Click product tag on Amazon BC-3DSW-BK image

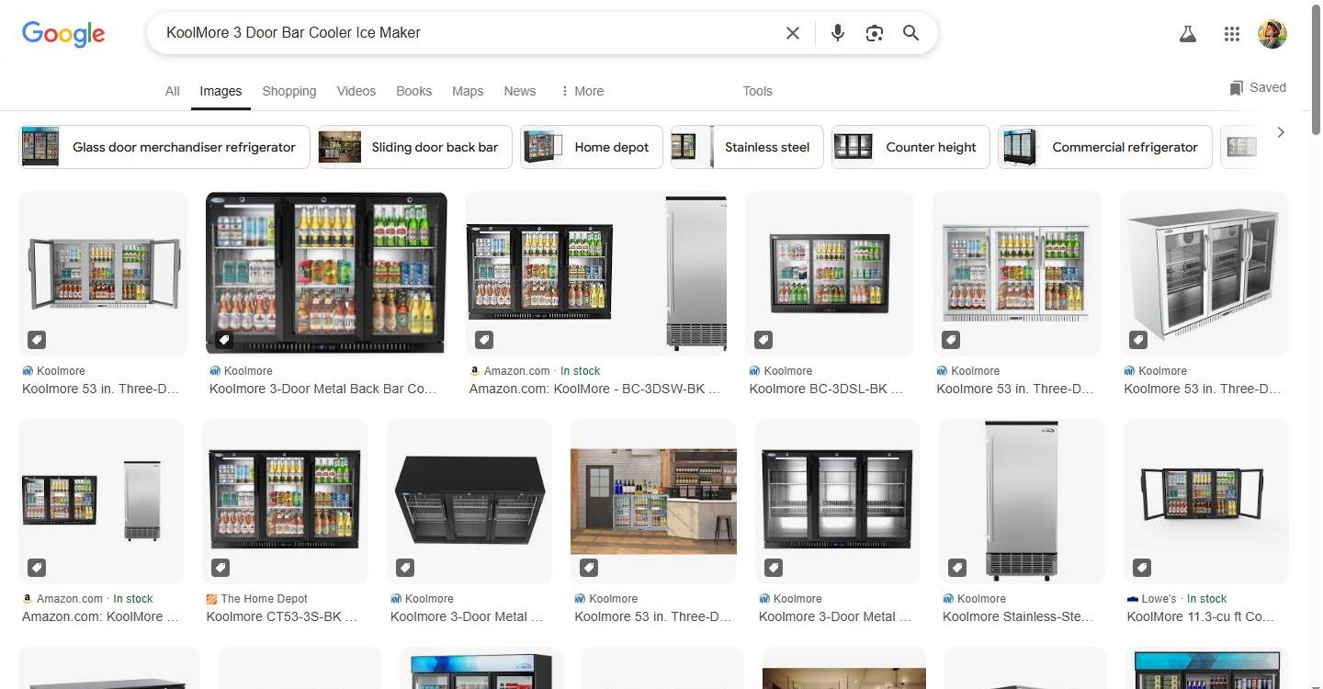[484, 340]
